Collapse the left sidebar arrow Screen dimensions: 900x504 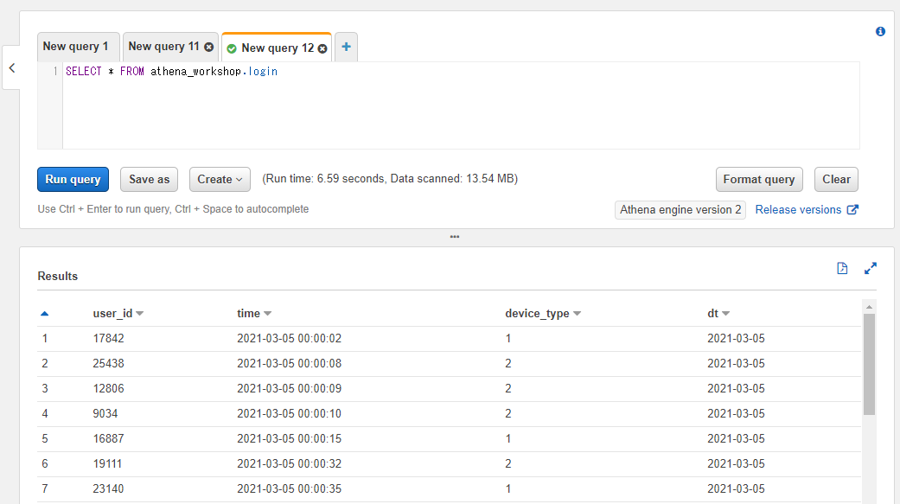(x=11, y=67)
